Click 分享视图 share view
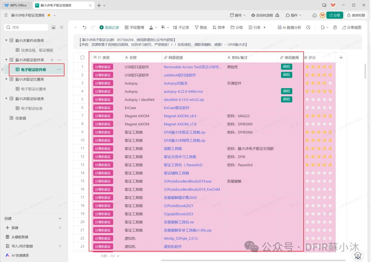 coord(352,27)
